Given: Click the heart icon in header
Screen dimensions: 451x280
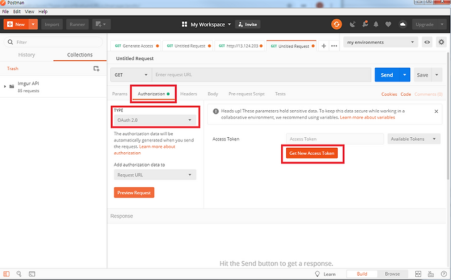Looking at the screenshot, I should click(x=388, y=24).
